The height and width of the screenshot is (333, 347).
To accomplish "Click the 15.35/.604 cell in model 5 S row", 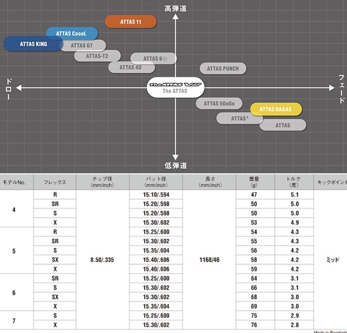I will pyautogui.click(x=156, y=250).
